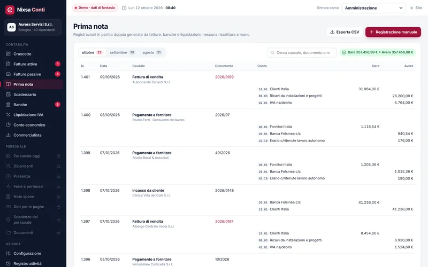Open document link 2026/0197
Image resolution: width=428 pixels, height=267 pixels.
coord(224,222)
